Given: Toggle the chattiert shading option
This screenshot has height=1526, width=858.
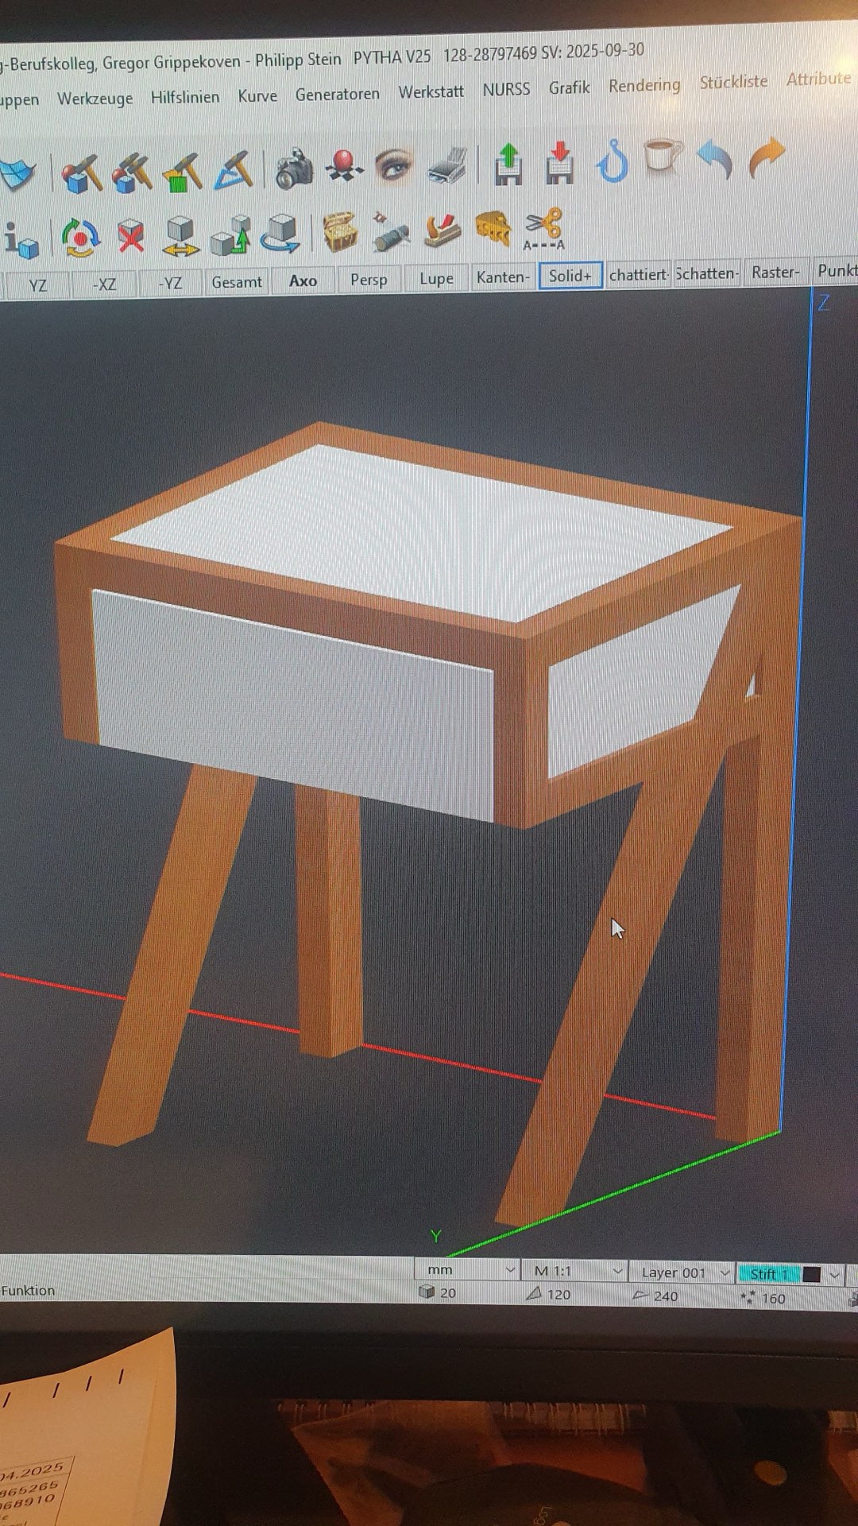Looking at the screenshot, I should pyautogui.click(x=638, y=275).
